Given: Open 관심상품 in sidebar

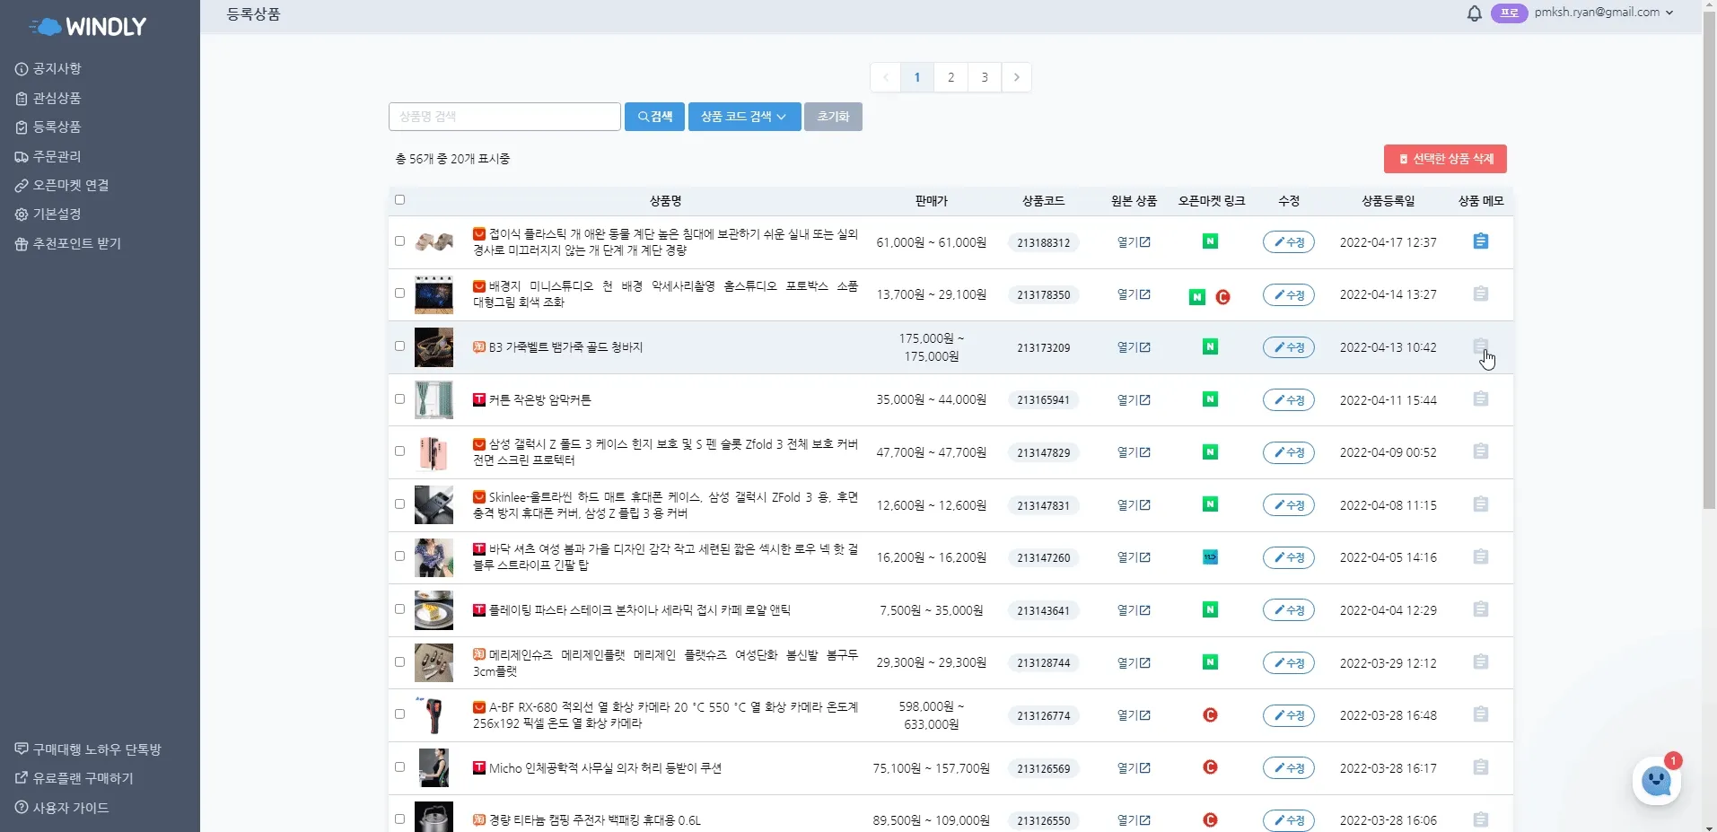Looking at the screenshot, I should (x=48, y=98).
